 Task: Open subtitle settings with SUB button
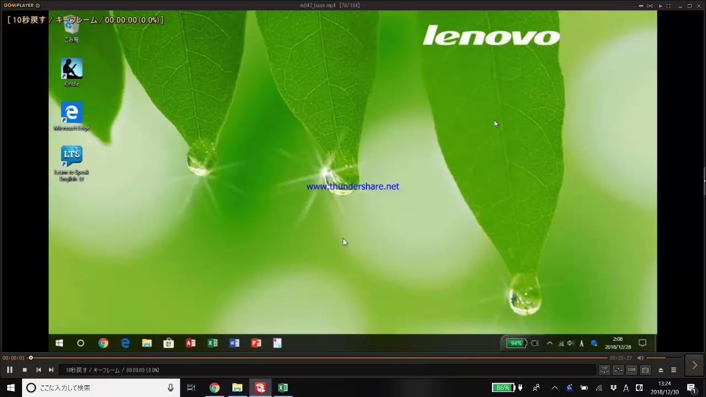(632, 370)
